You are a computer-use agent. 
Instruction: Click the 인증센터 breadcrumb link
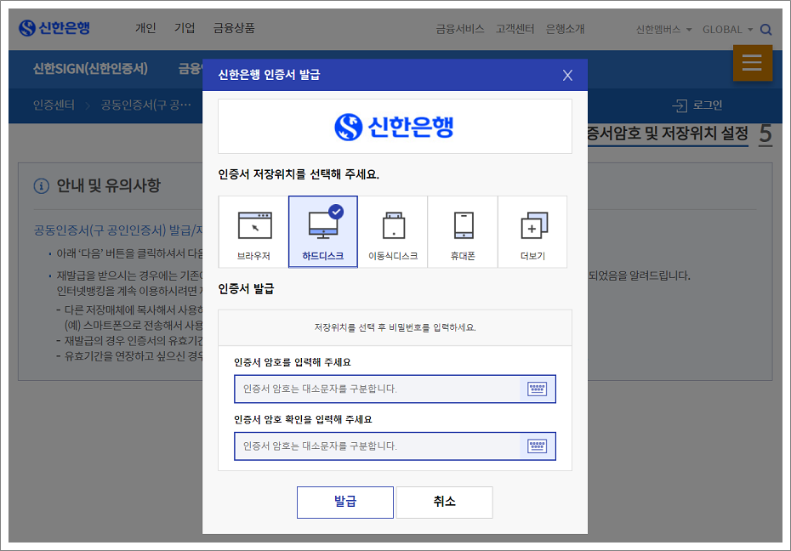click(x=54, y=105)
